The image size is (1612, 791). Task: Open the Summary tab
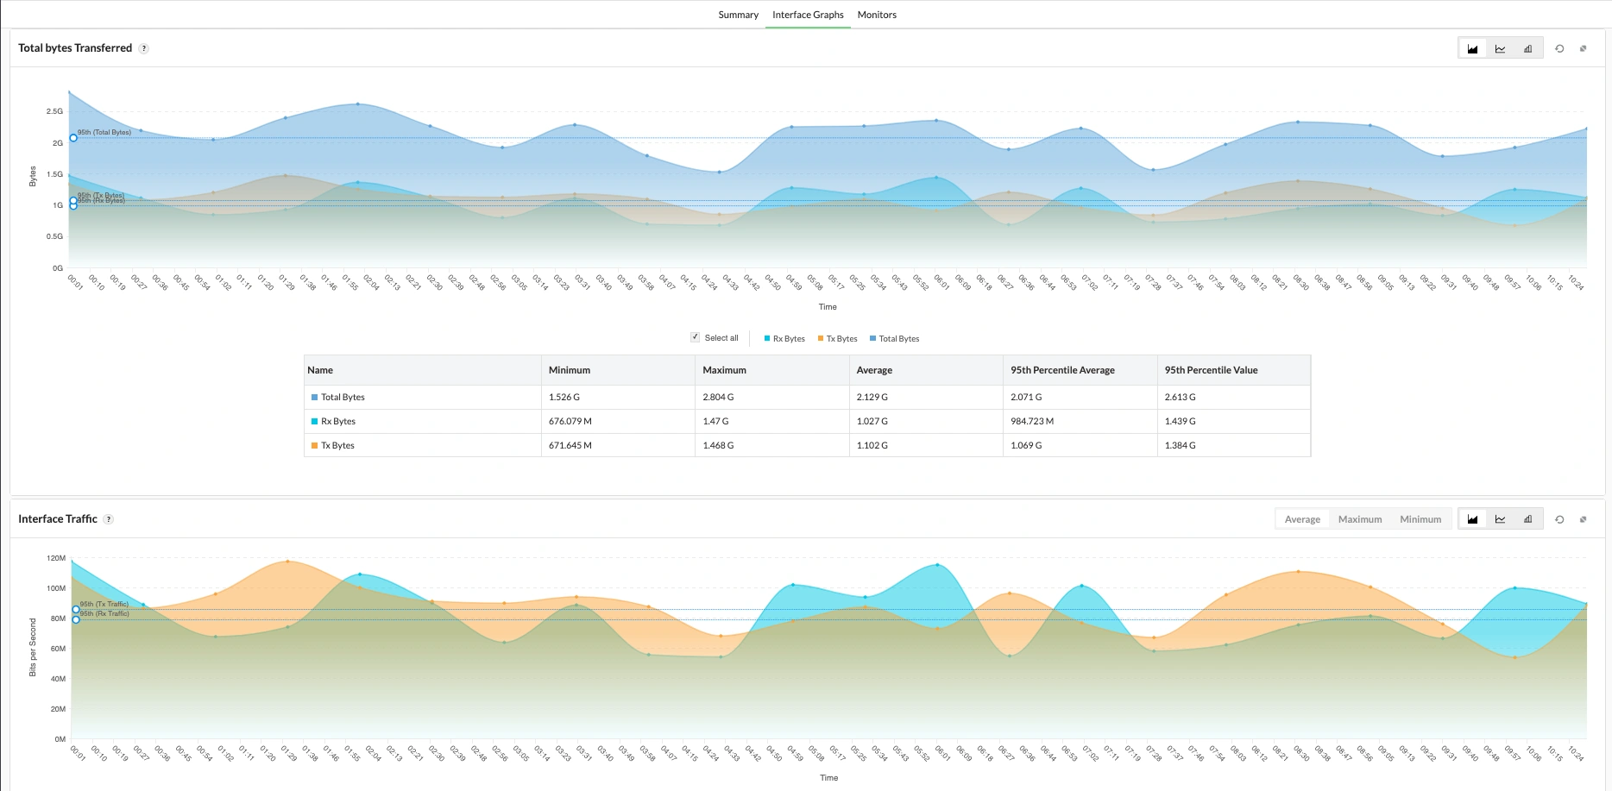738,15
